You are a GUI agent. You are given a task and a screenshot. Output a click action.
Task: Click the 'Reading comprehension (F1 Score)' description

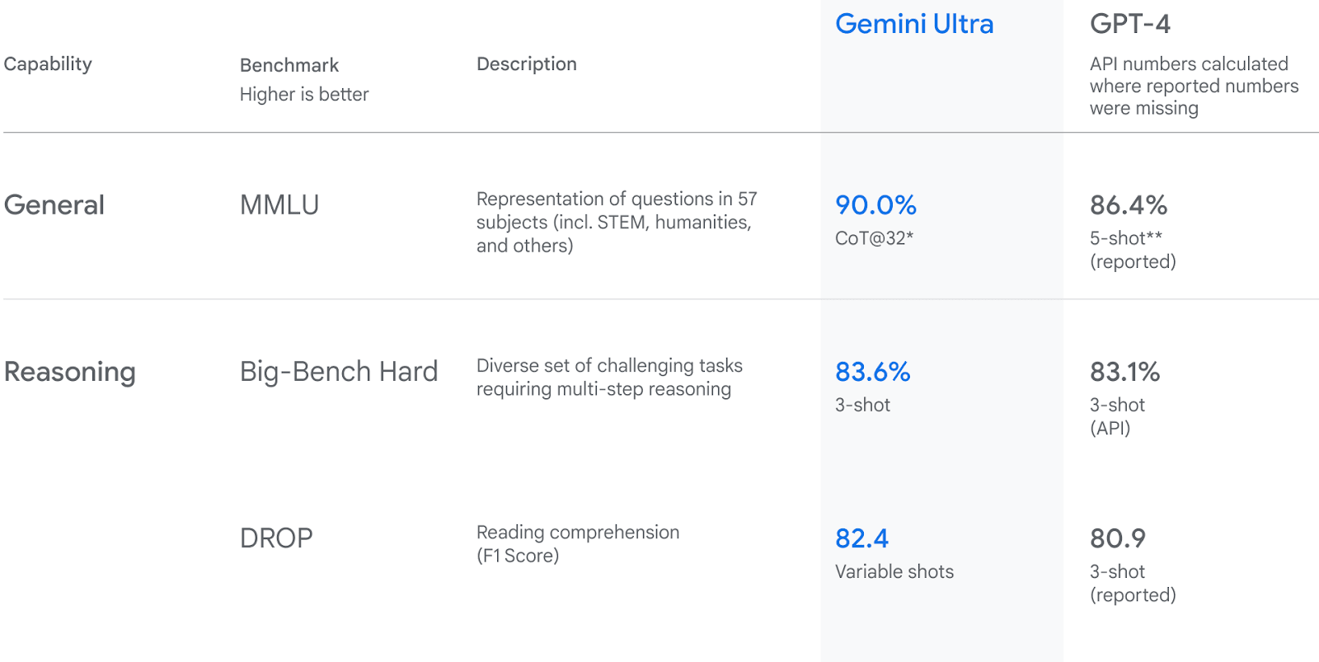point(577,544)
